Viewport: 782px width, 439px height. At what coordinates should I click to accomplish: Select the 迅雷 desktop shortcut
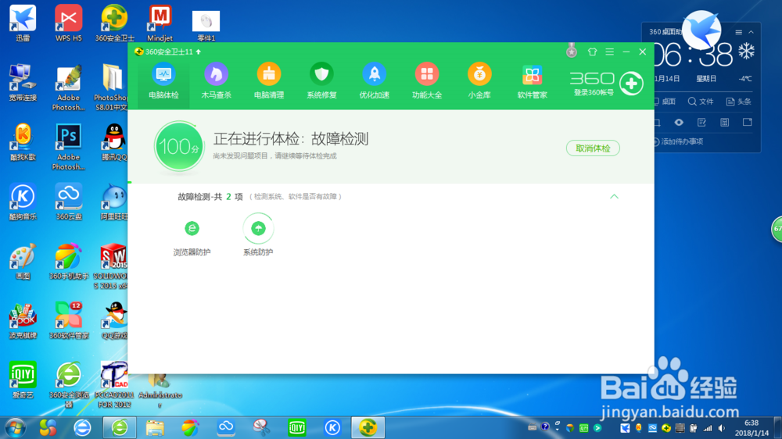[x=23, y=23]
